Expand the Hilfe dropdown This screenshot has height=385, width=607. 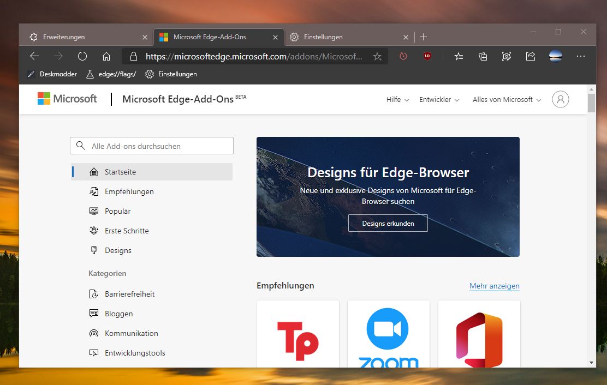(x=397, y=100)
